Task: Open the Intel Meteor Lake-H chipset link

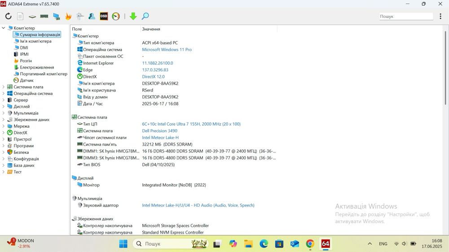Action: pos(160,138)
